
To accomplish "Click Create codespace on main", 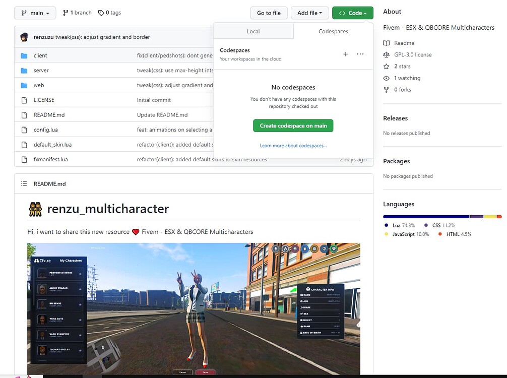I will (x=293, y=126).
